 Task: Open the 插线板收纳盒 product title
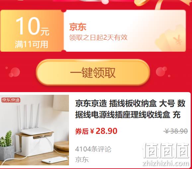[x=130, y=109]
